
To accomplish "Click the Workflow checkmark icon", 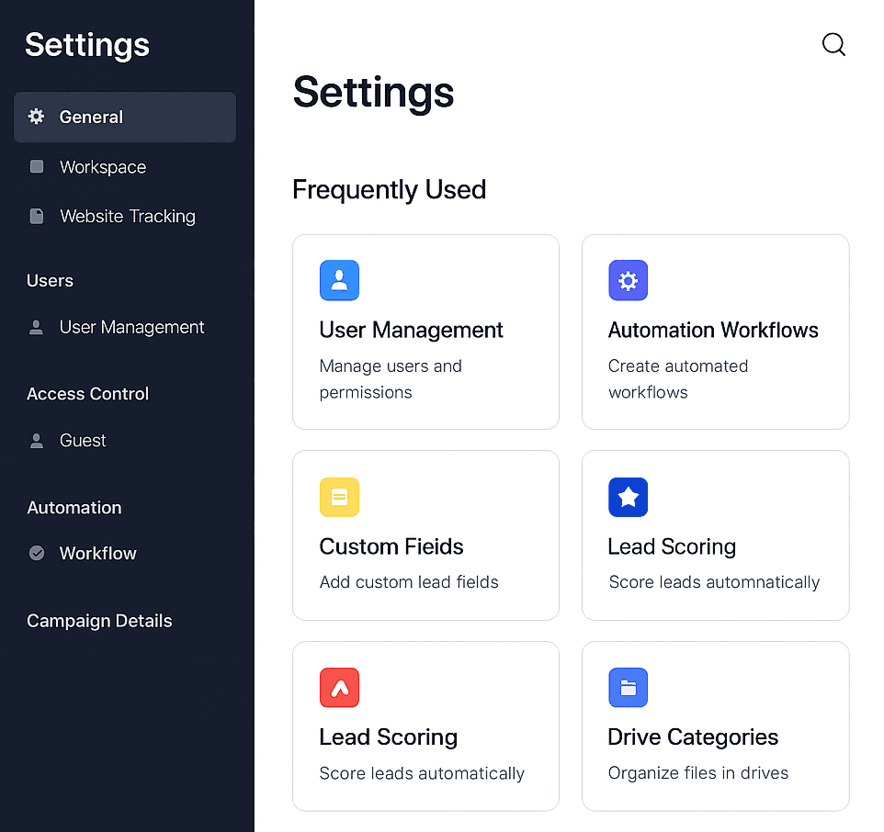I will [36, 553].
